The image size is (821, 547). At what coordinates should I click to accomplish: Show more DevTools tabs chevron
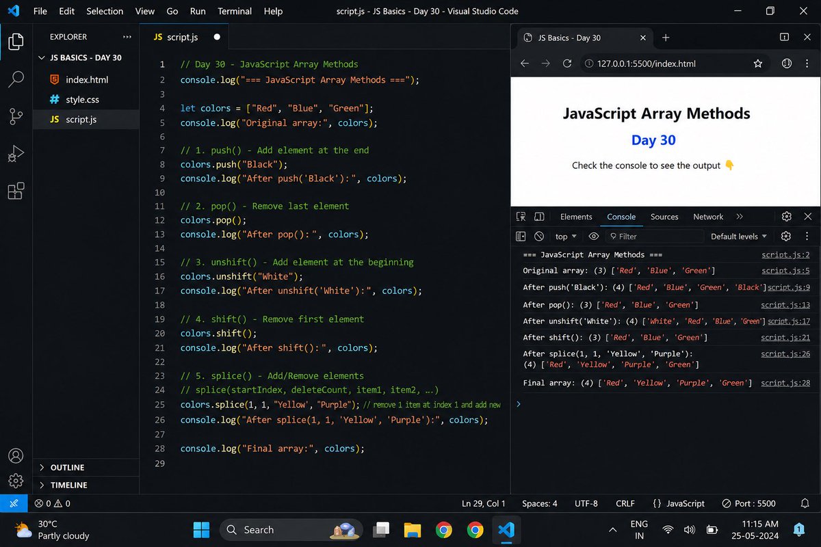point(740,217)
